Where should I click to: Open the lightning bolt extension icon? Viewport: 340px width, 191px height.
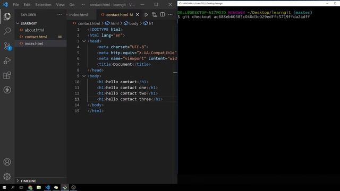[7, 90]
